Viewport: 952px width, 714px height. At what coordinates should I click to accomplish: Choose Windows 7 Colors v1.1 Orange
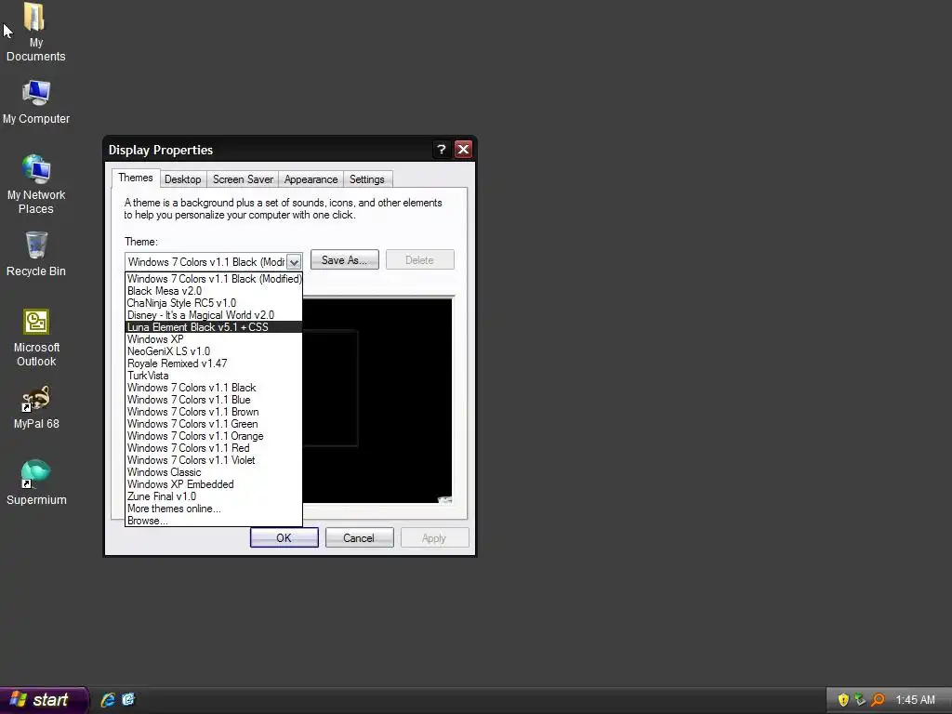point(214,437)
